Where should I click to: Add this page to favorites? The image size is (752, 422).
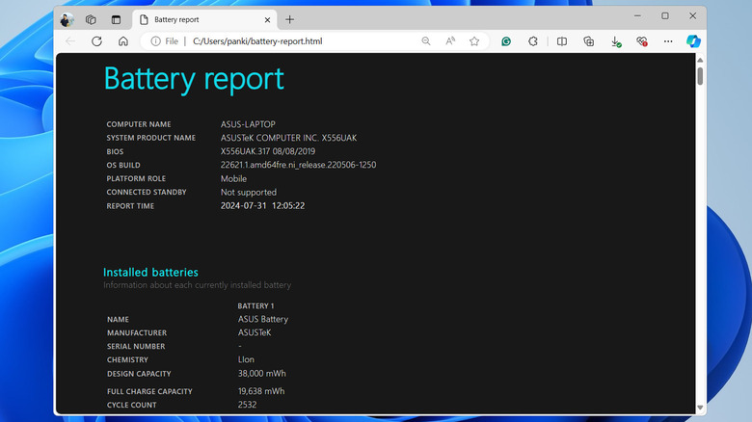tap(474, 41)
